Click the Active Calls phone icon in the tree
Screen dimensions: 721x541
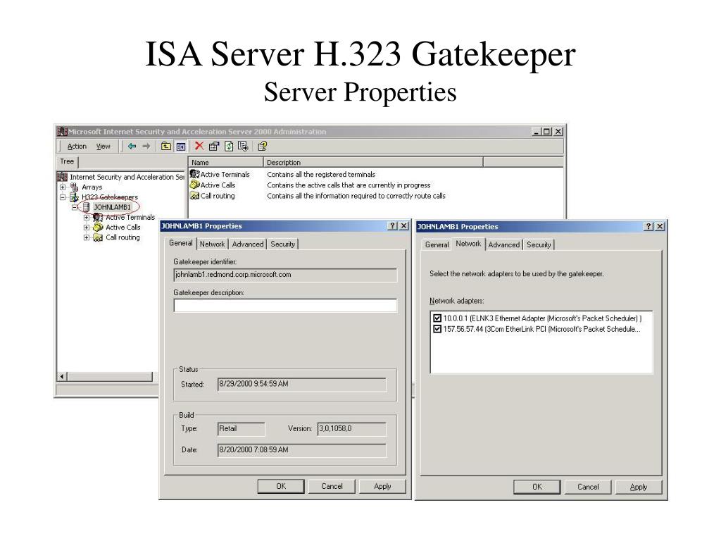pyautogui.click(x=98, y=228)
